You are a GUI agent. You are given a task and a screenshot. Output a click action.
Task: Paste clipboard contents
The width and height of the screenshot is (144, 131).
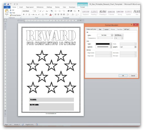pyautogui.click(x=7, y=12)
